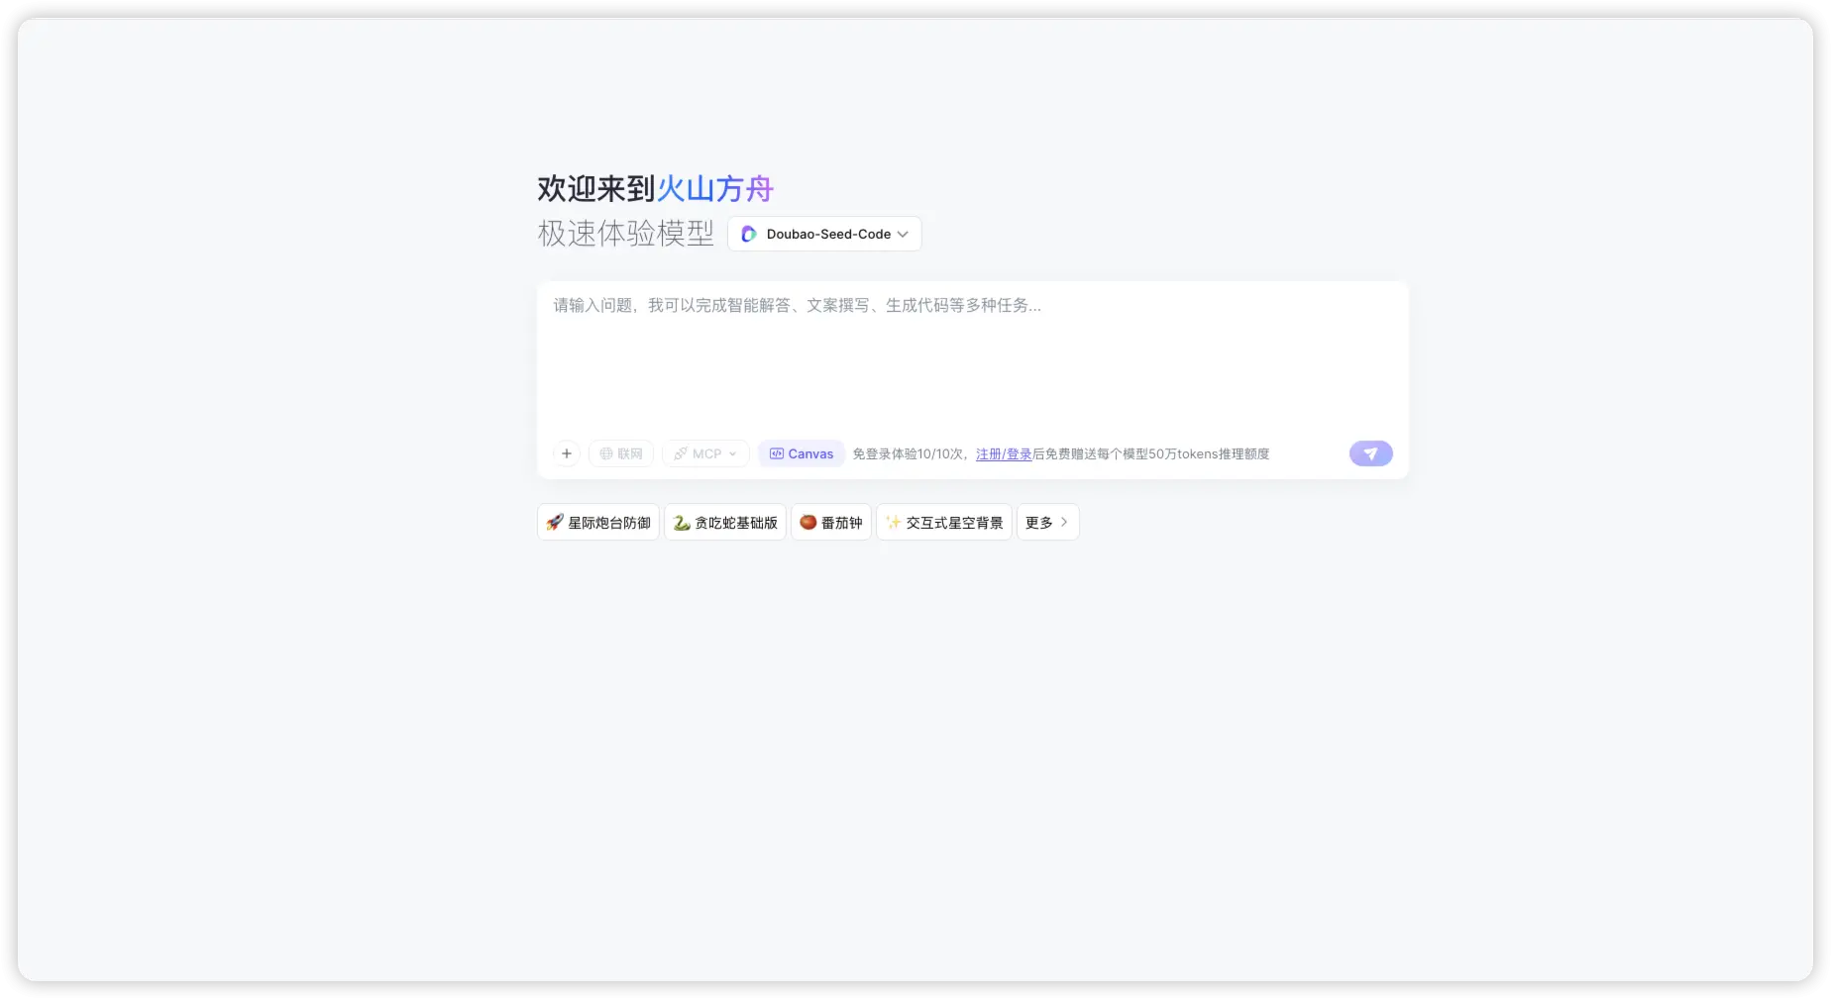Click the sparkles icon on 交互式星空背景
Viewport: 1831px width, 999px height.
tap(892, 522)
